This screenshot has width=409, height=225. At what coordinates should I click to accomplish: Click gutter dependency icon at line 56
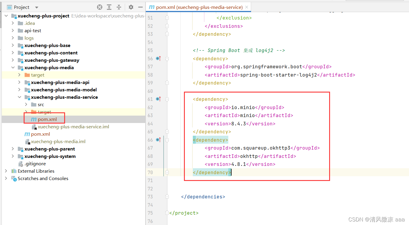(x=159, y=59)
